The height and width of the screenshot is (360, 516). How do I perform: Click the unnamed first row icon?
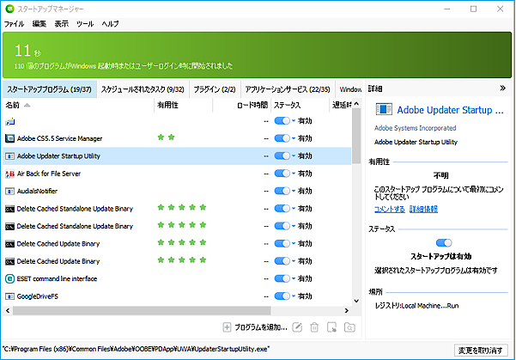point(9,121)
